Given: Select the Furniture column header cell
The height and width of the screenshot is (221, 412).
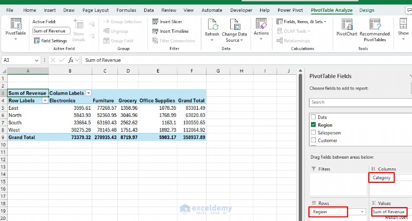Looking at the screenshot, I should tap(105, 100).
